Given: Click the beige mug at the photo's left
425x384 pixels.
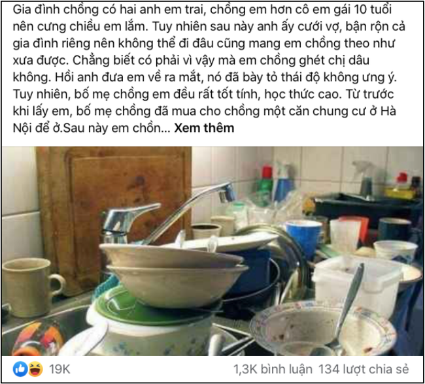Looking at the screenshot, I should (31, 287).
